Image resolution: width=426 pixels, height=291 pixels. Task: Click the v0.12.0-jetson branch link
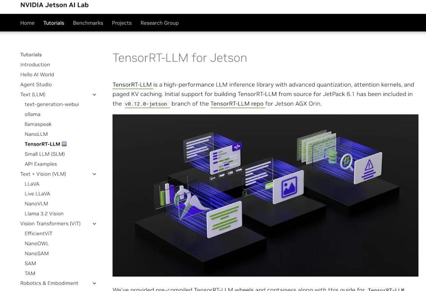pyautogui.click(x=147, y=104)
